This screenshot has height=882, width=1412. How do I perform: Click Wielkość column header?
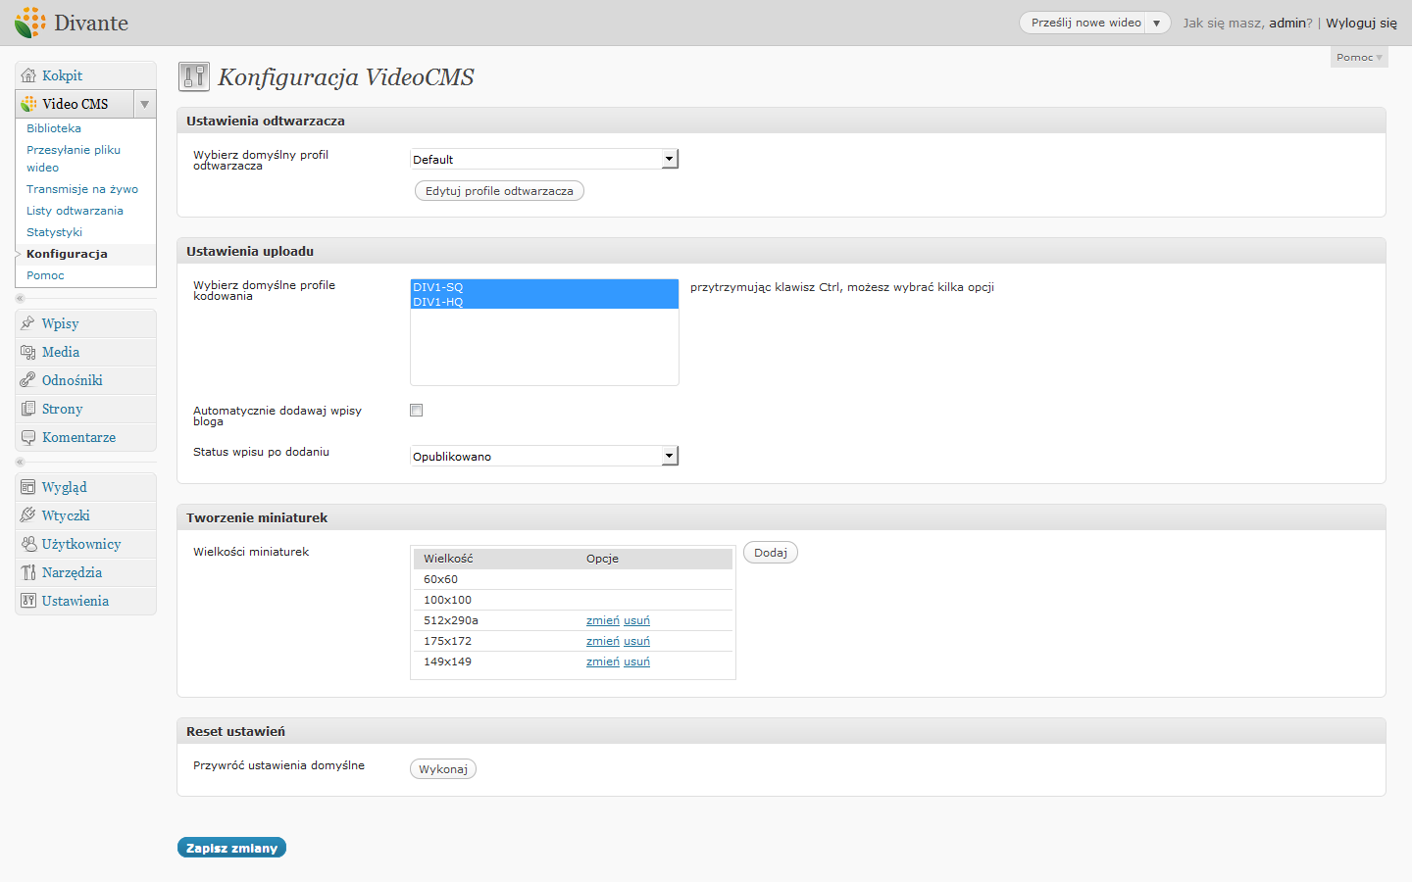pos(448,559)
